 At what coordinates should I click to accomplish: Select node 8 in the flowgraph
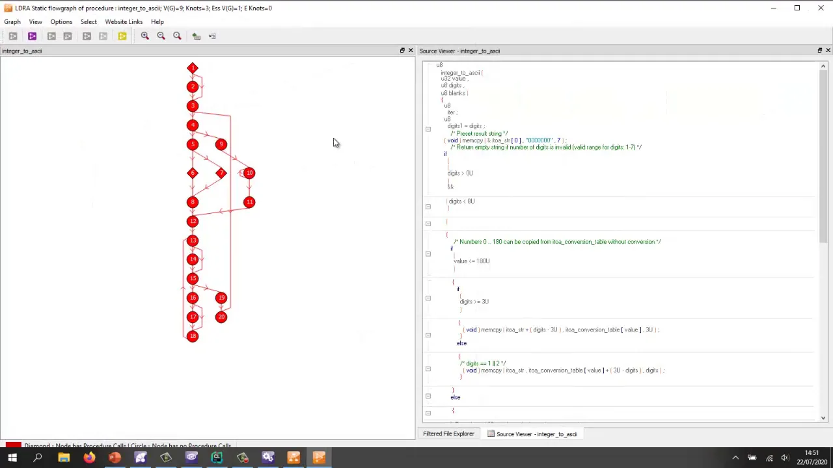(x=192, y=201)
